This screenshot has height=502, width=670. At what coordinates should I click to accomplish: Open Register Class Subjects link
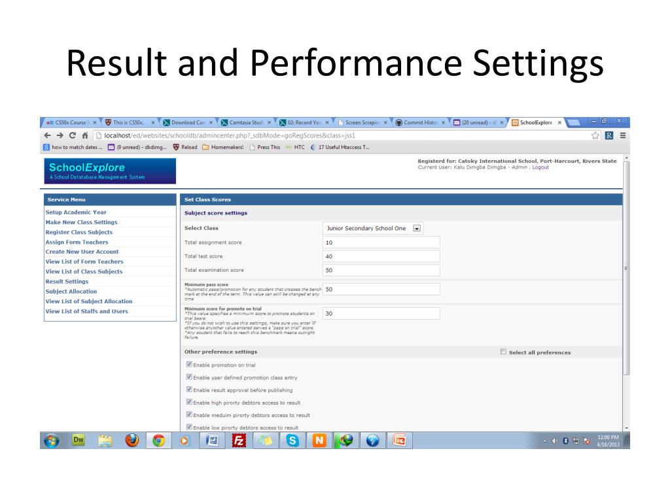pyautogui.click(x=79, y=232)
